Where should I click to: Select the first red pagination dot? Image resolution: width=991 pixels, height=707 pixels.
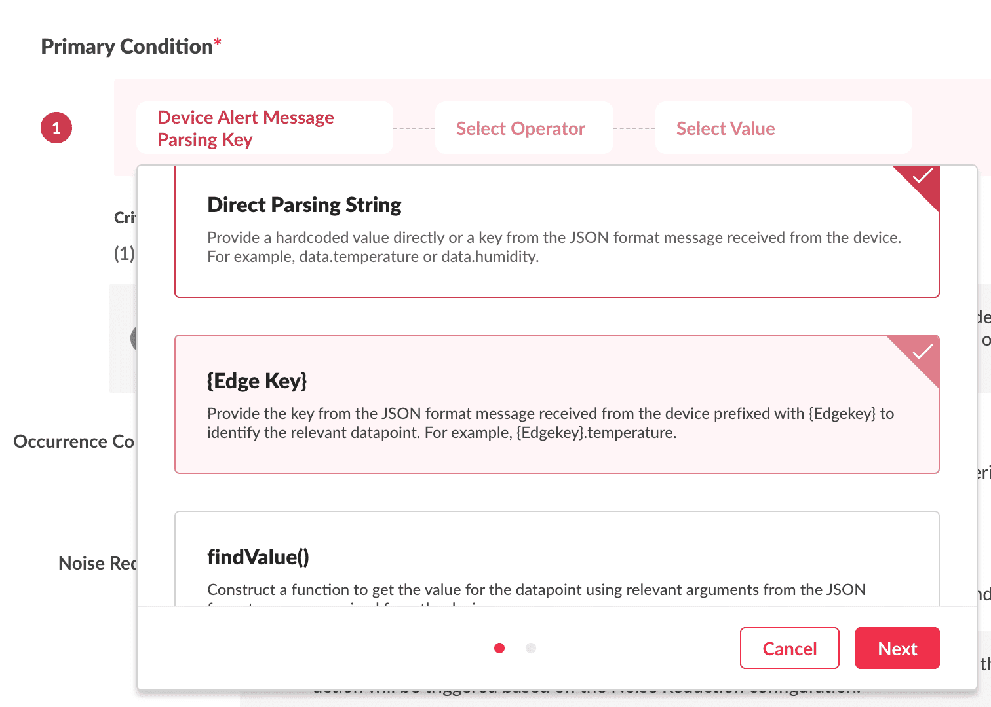coord(499,648)
